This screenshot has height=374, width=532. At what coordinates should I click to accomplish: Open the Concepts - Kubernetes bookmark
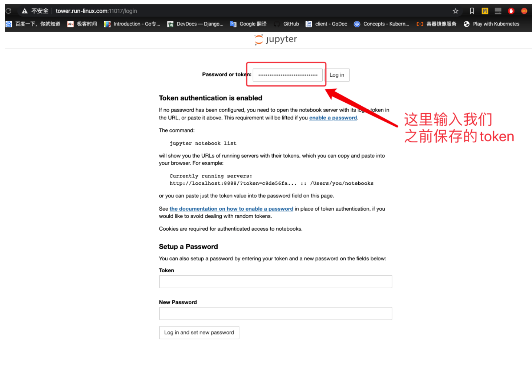click(382, 24)
